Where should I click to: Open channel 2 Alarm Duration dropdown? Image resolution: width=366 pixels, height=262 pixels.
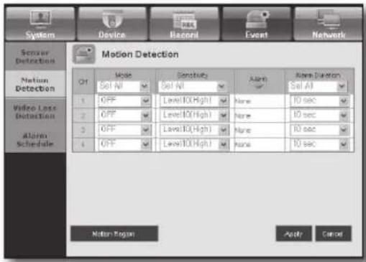(319, 115)
